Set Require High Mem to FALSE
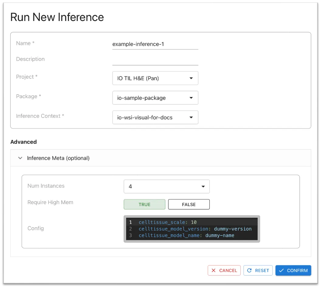This screenshot has height=288, width=321. 189,204
